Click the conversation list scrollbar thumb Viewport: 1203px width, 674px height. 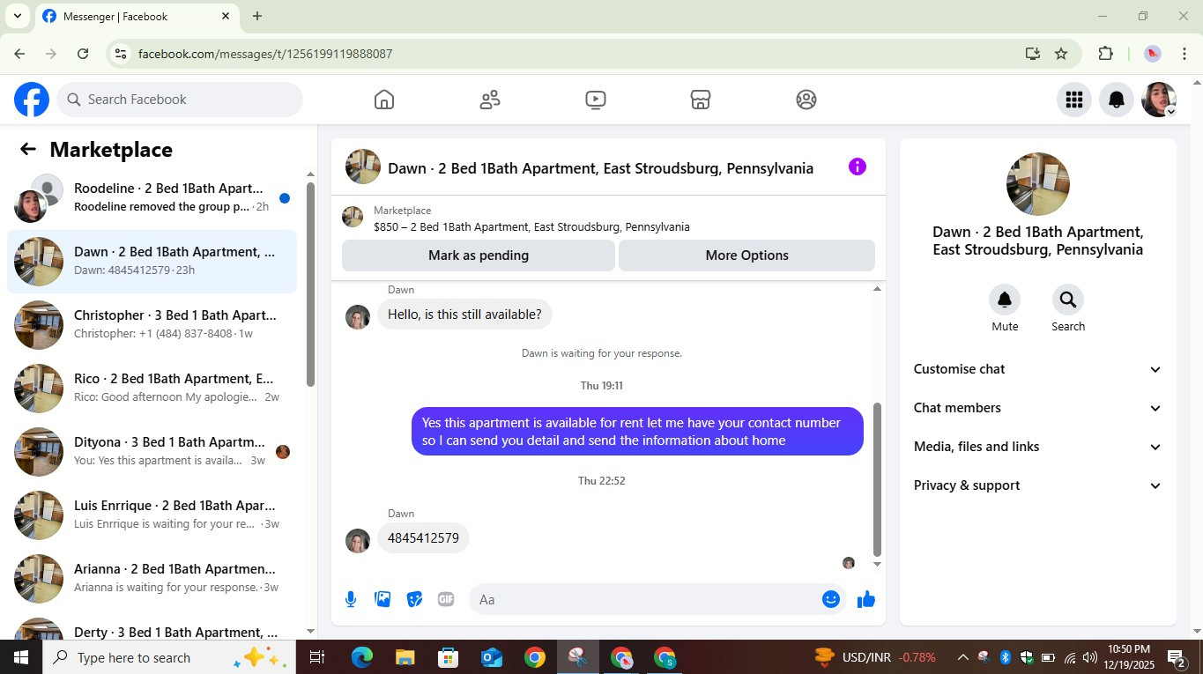pos(310,283)
